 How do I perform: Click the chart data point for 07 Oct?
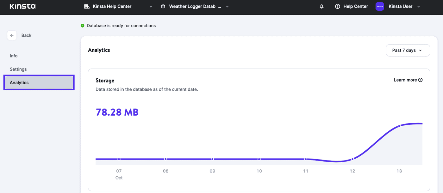tap(119, 159)
